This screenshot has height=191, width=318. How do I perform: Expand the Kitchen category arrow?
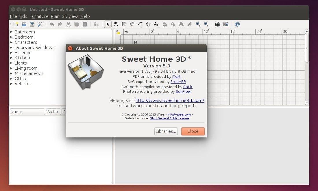[x=11, y=58]
